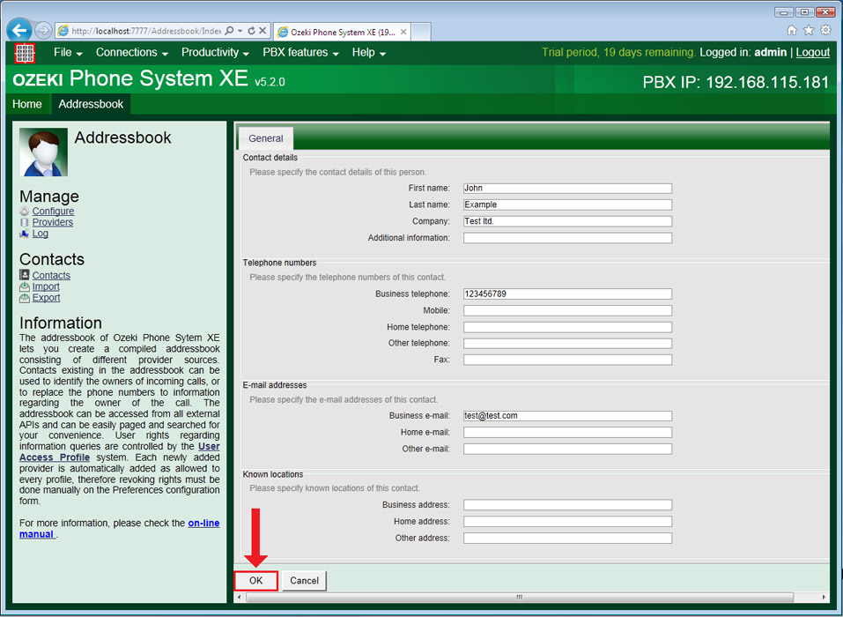
Task: Open browser Tools gear
Action: [825, 31]
